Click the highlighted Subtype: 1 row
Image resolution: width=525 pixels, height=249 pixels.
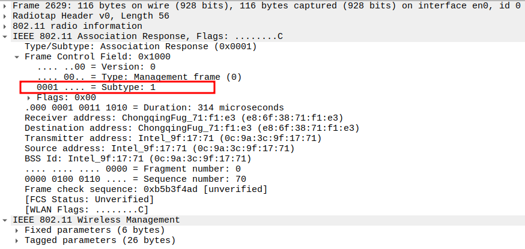pyautogui.click(x=96, y=87)
